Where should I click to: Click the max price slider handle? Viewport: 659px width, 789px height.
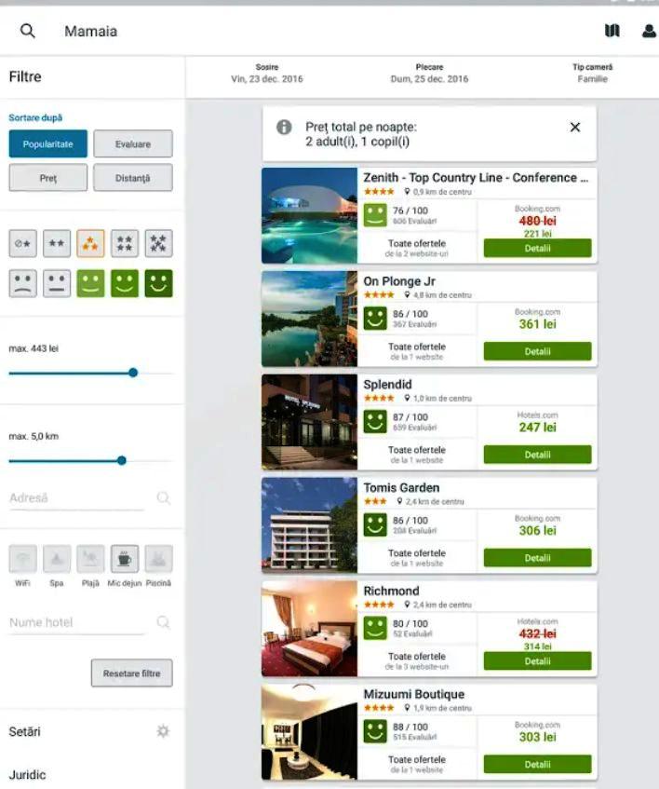[x=133, y=373]
